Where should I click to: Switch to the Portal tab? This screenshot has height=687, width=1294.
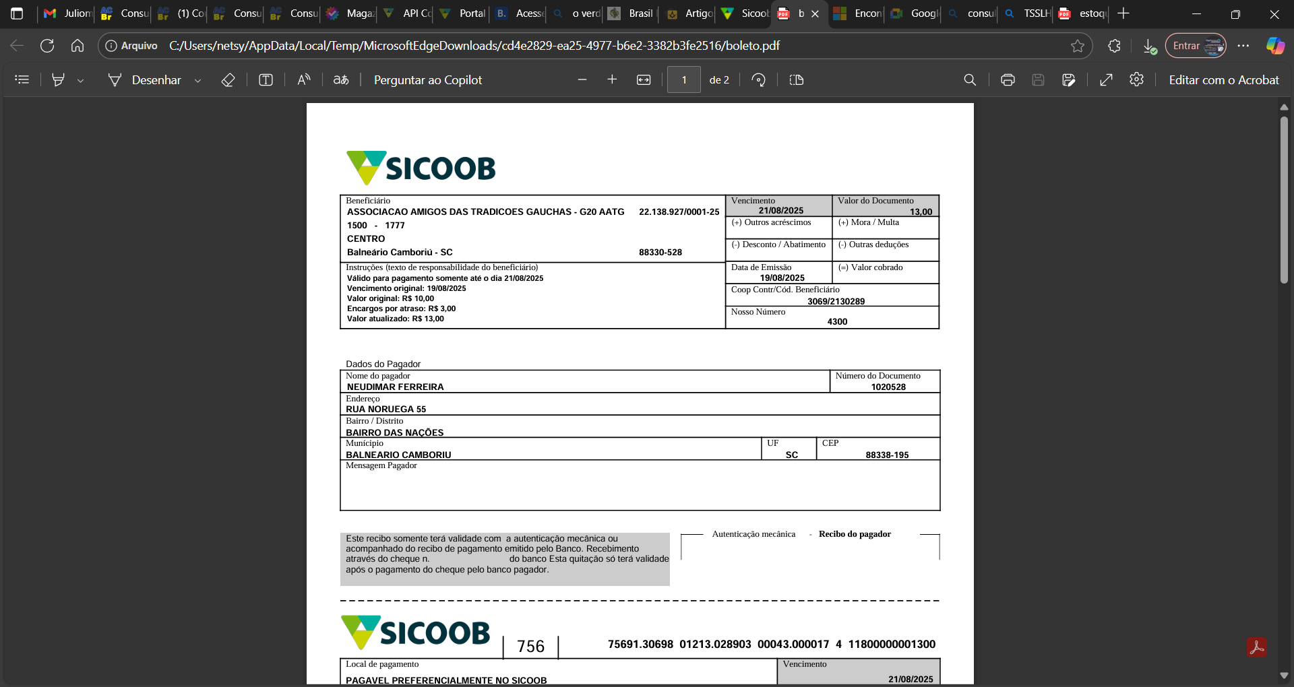pos(462,13)
